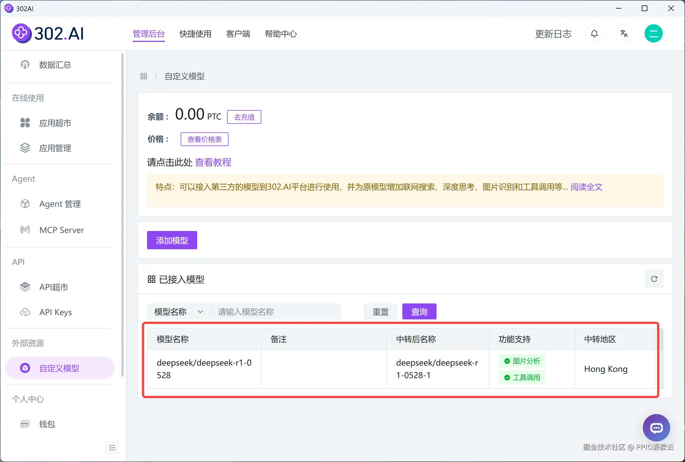Expand the 模型名称 filter dropdown

[x=178, y=312]
